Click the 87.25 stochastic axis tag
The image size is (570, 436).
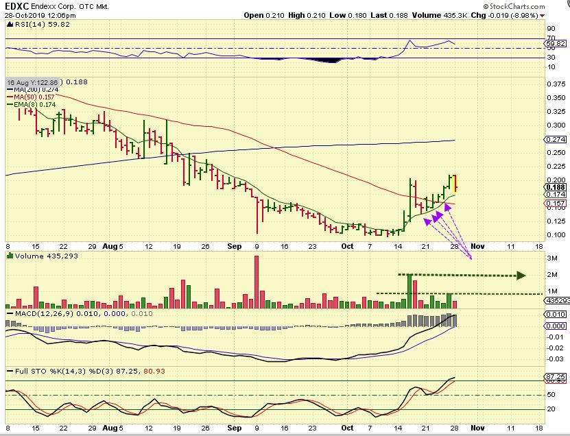point(556,377)
